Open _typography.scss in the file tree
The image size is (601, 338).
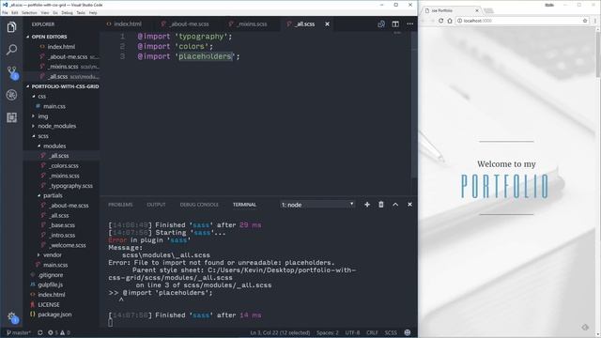click(71, 186)
